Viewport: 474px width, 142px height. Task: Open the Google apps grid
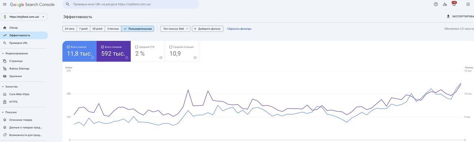coord(468,4)
